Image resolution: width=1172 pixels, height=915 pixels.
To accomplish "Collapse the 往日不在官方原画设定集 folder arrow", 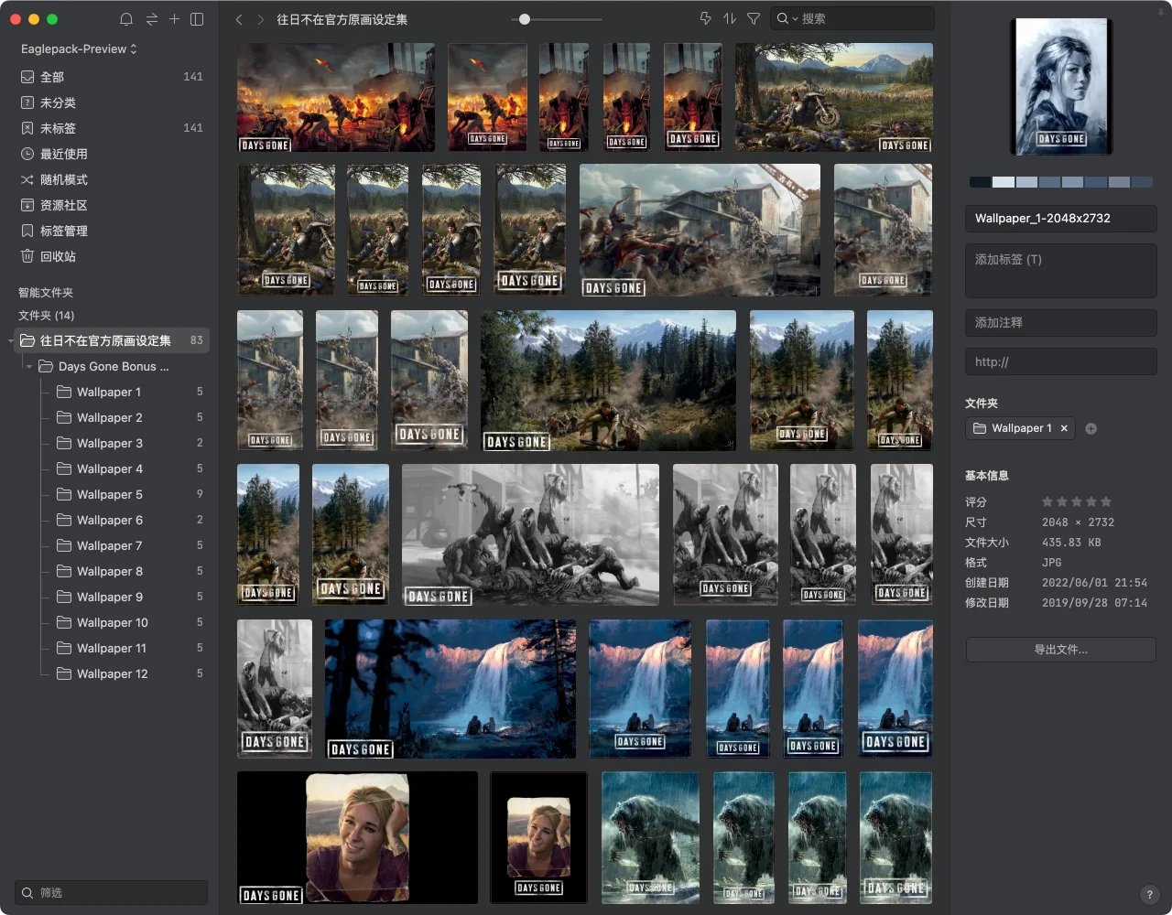I will tap(11, 341).
